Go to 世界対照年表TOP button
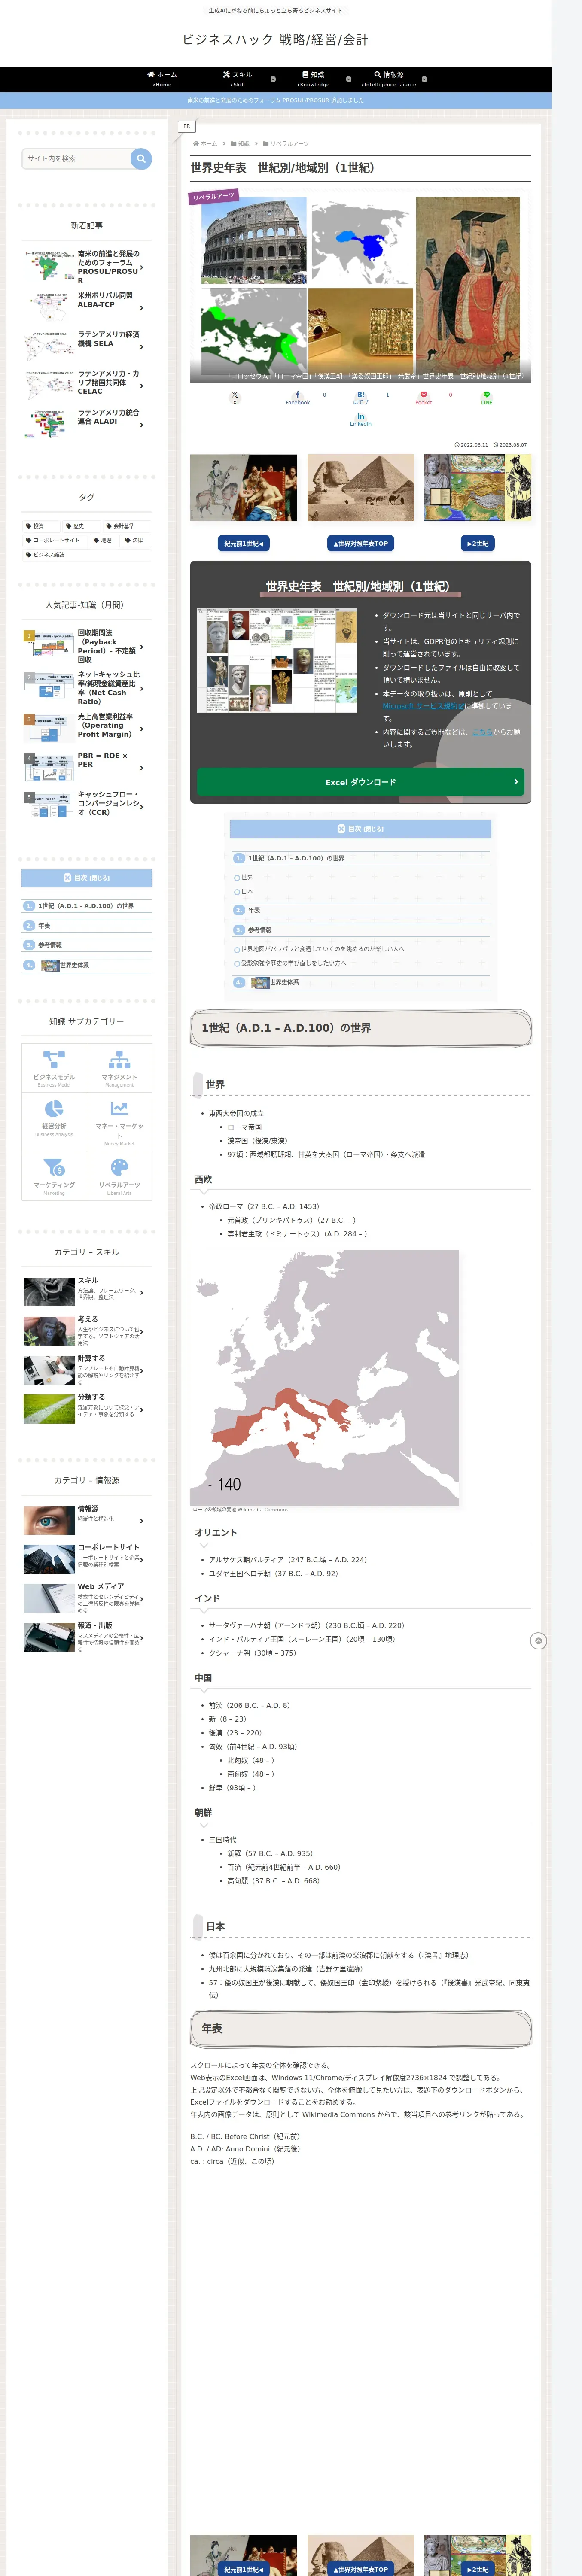This screenshot has width=582, height=2576. (x=360, y=543)
